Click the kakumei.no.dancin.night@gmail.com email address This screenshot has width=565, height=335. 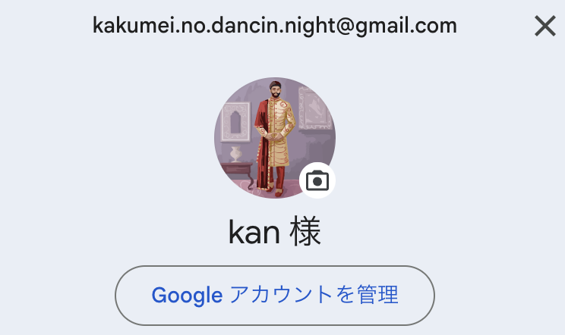(275, 26)
